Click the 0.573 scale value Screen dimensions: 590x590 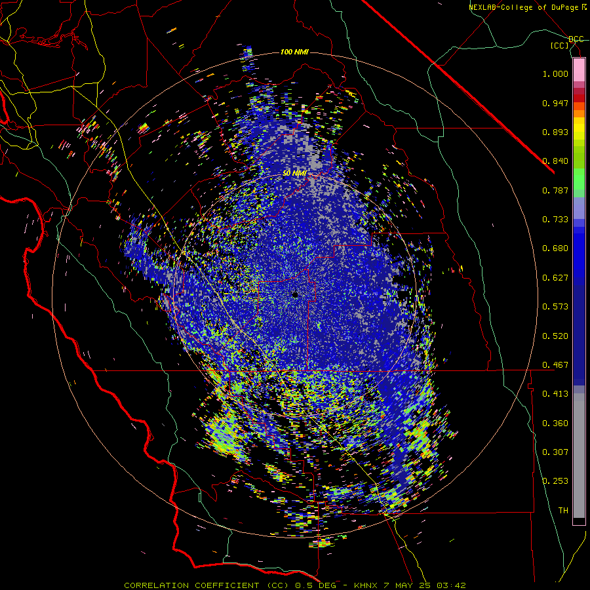(555, 307)
